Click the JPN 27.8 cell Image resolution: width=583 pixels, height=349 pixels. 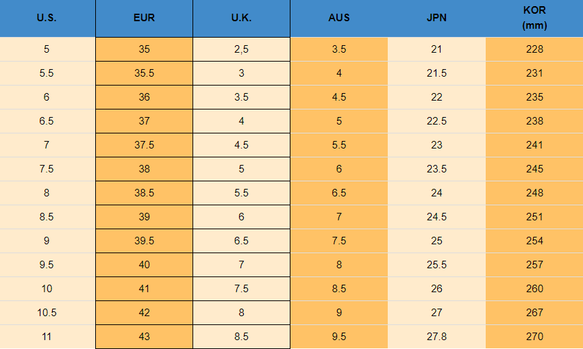point(436,337)
